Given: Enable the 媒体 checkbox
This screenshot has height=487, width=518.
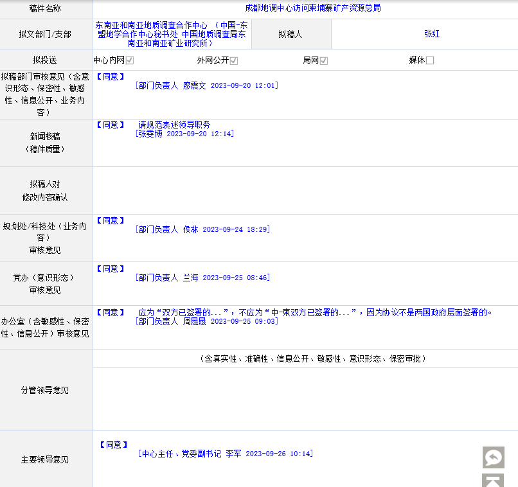Looking at the screenshot, I should (x=430, y=60).
